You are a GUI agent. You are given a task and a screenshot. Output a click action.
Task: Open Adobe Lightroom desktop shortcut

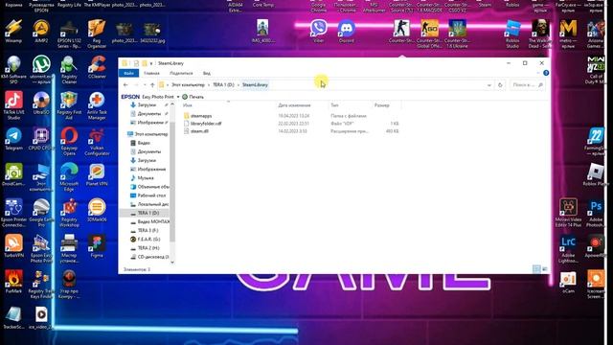[x=568, y=249]
